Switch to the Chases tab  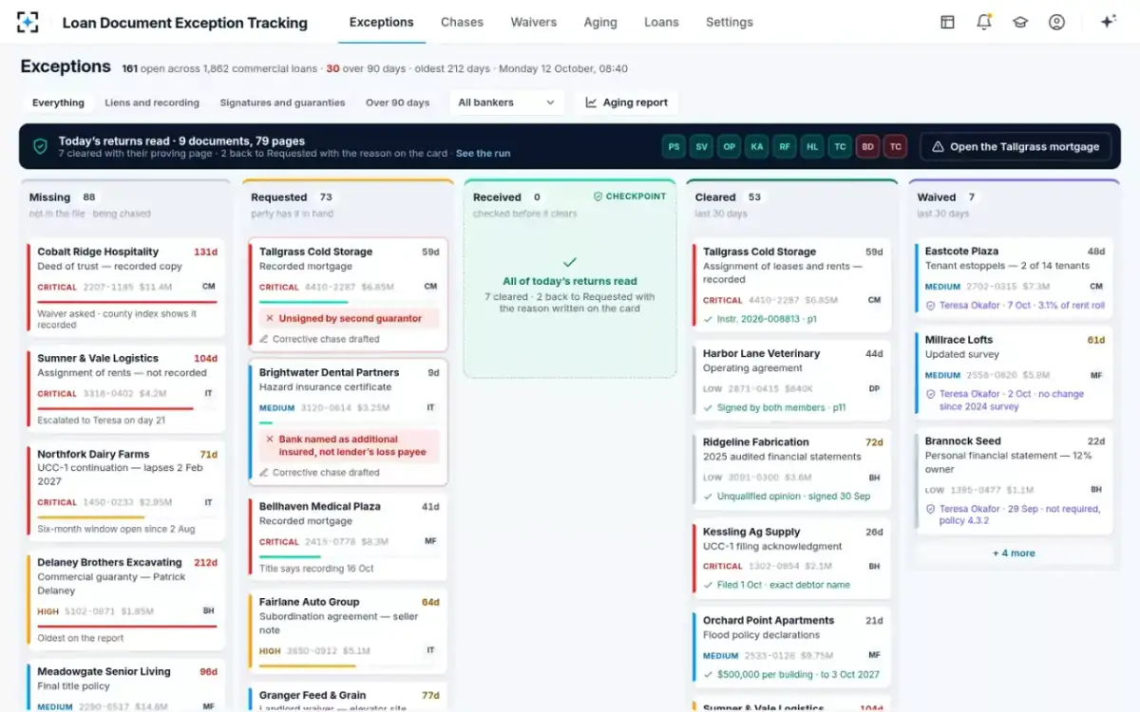pyautogui.click(x=462, y=22)
